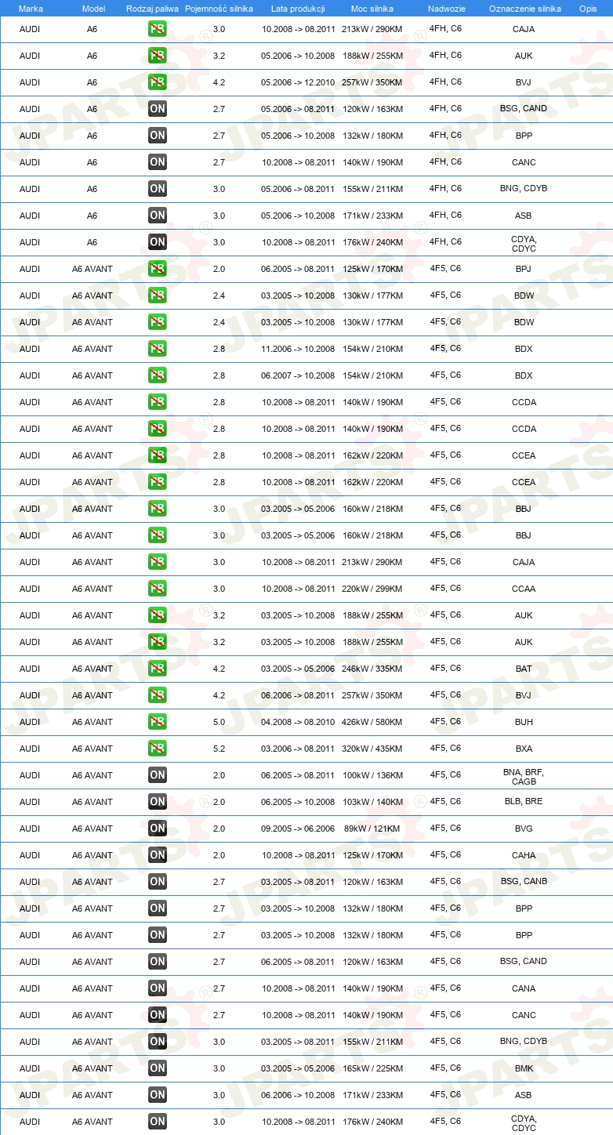Click production dates 05.2006 -> 12.2010
Screen dimensions: 613x1135
(x=298, y=83)
